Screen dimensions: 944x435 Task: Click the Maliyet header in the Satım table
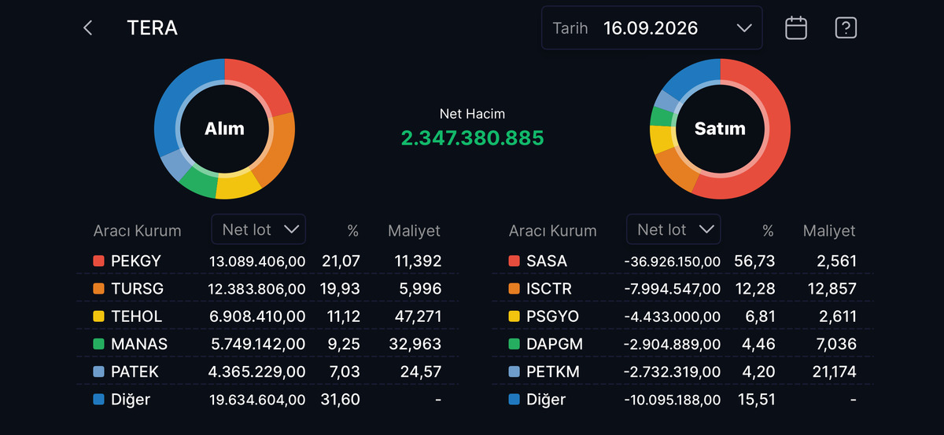coord(829,231)
